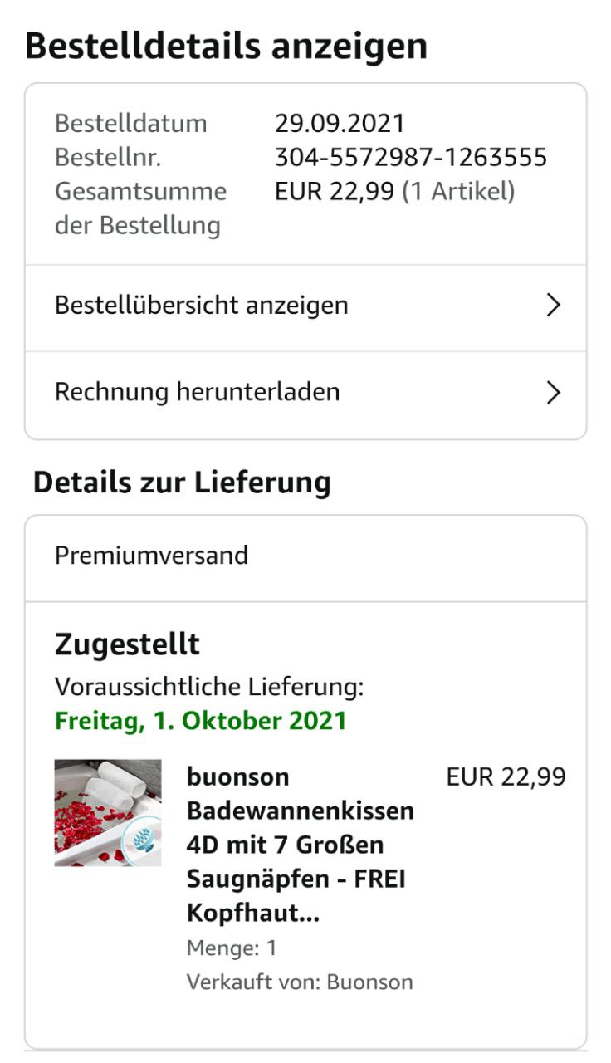Screen dimensions: 611x1063
Task: Click the chevron beside Rechnung herunterladen
Action: click(x=554, y=392)
